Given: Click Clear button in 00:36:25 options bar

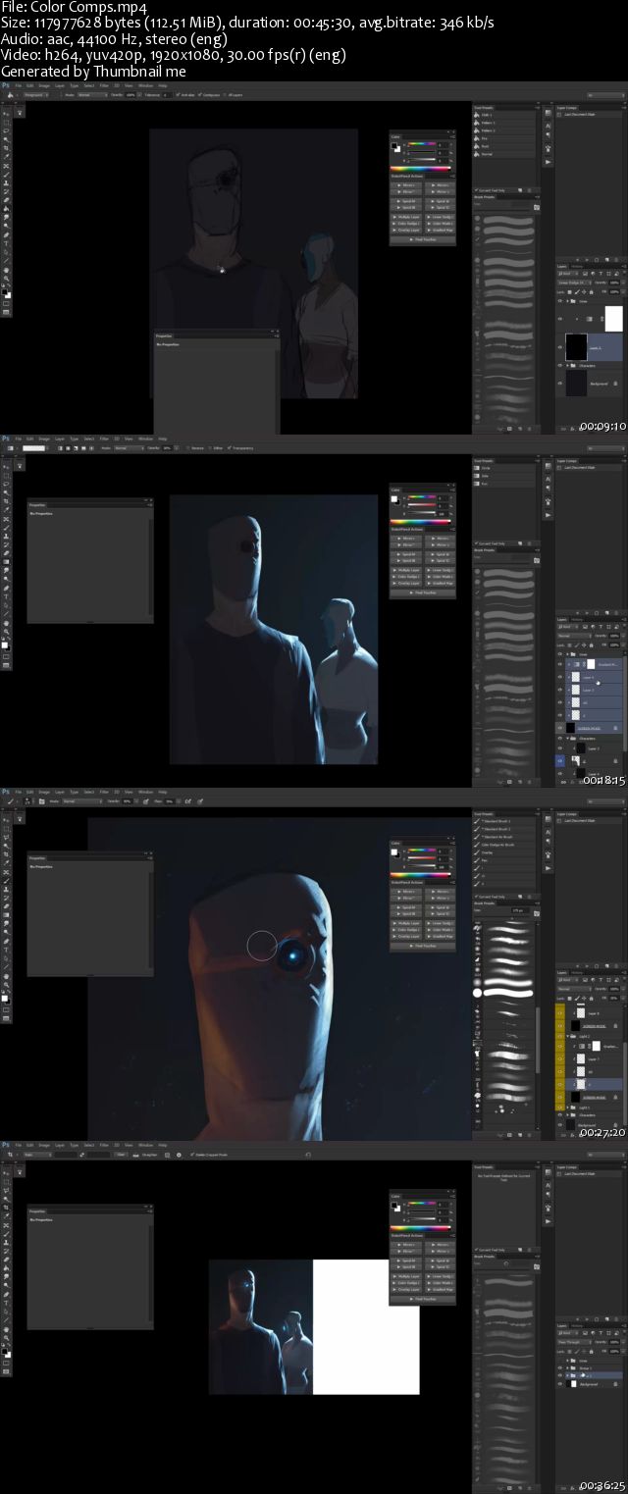Looking at the screenshot, I should [x=121, y=1155].
